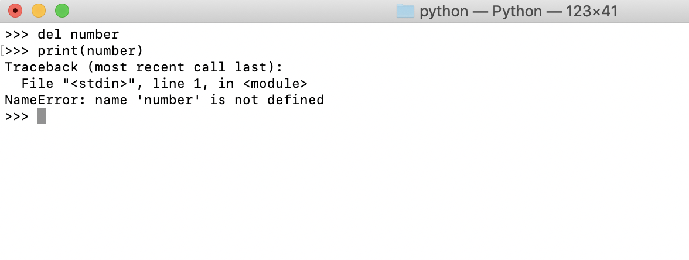Viewport: 689px width, 260px height.
Task: Close the Python terminal window with red button
Action: click(15, 11)
